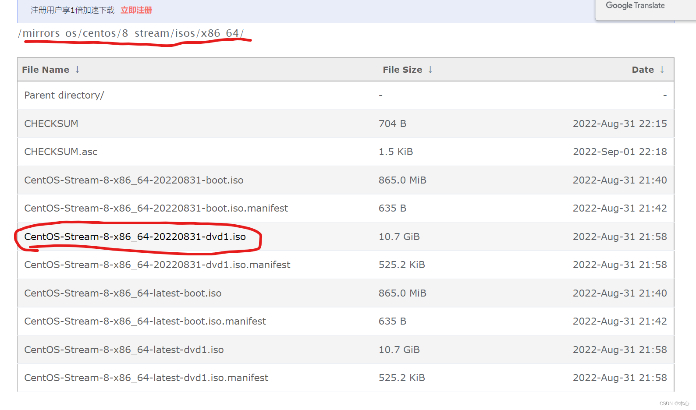
Task: Click Date sort arrow icon
Action: [x=662, y=70]
